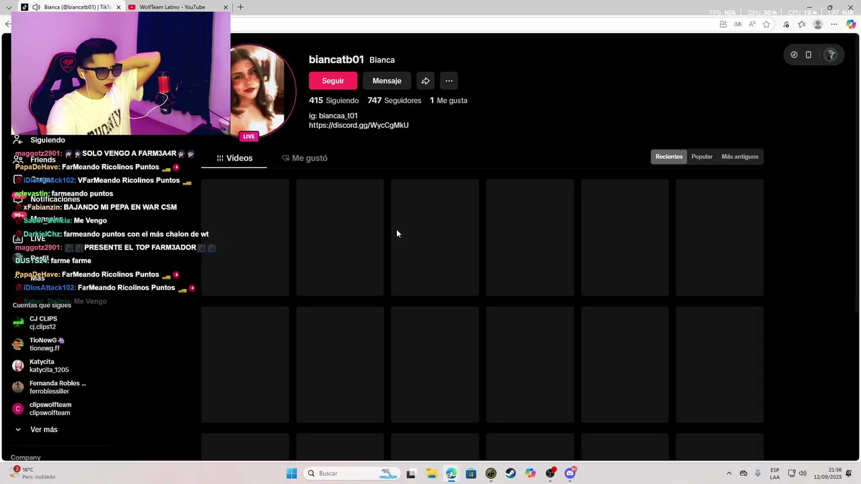Click the ESP LAA language indicator

click(x=775, y=473)
